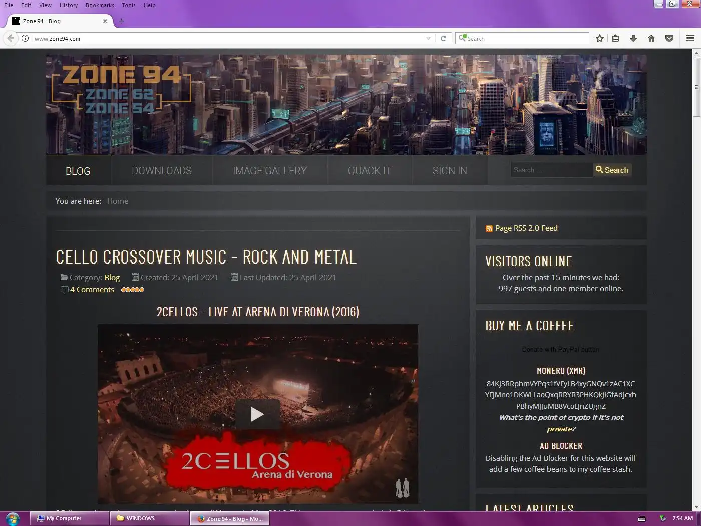
Task: Click the site search text box
Action: point(551,170)
